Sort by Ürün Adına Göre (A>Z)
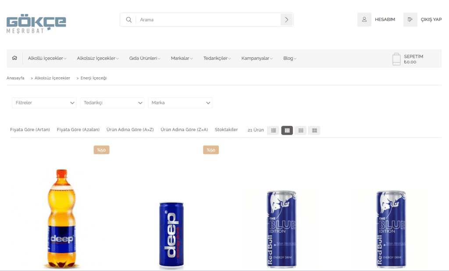This screenshot has height=271, width=449. 129,129
